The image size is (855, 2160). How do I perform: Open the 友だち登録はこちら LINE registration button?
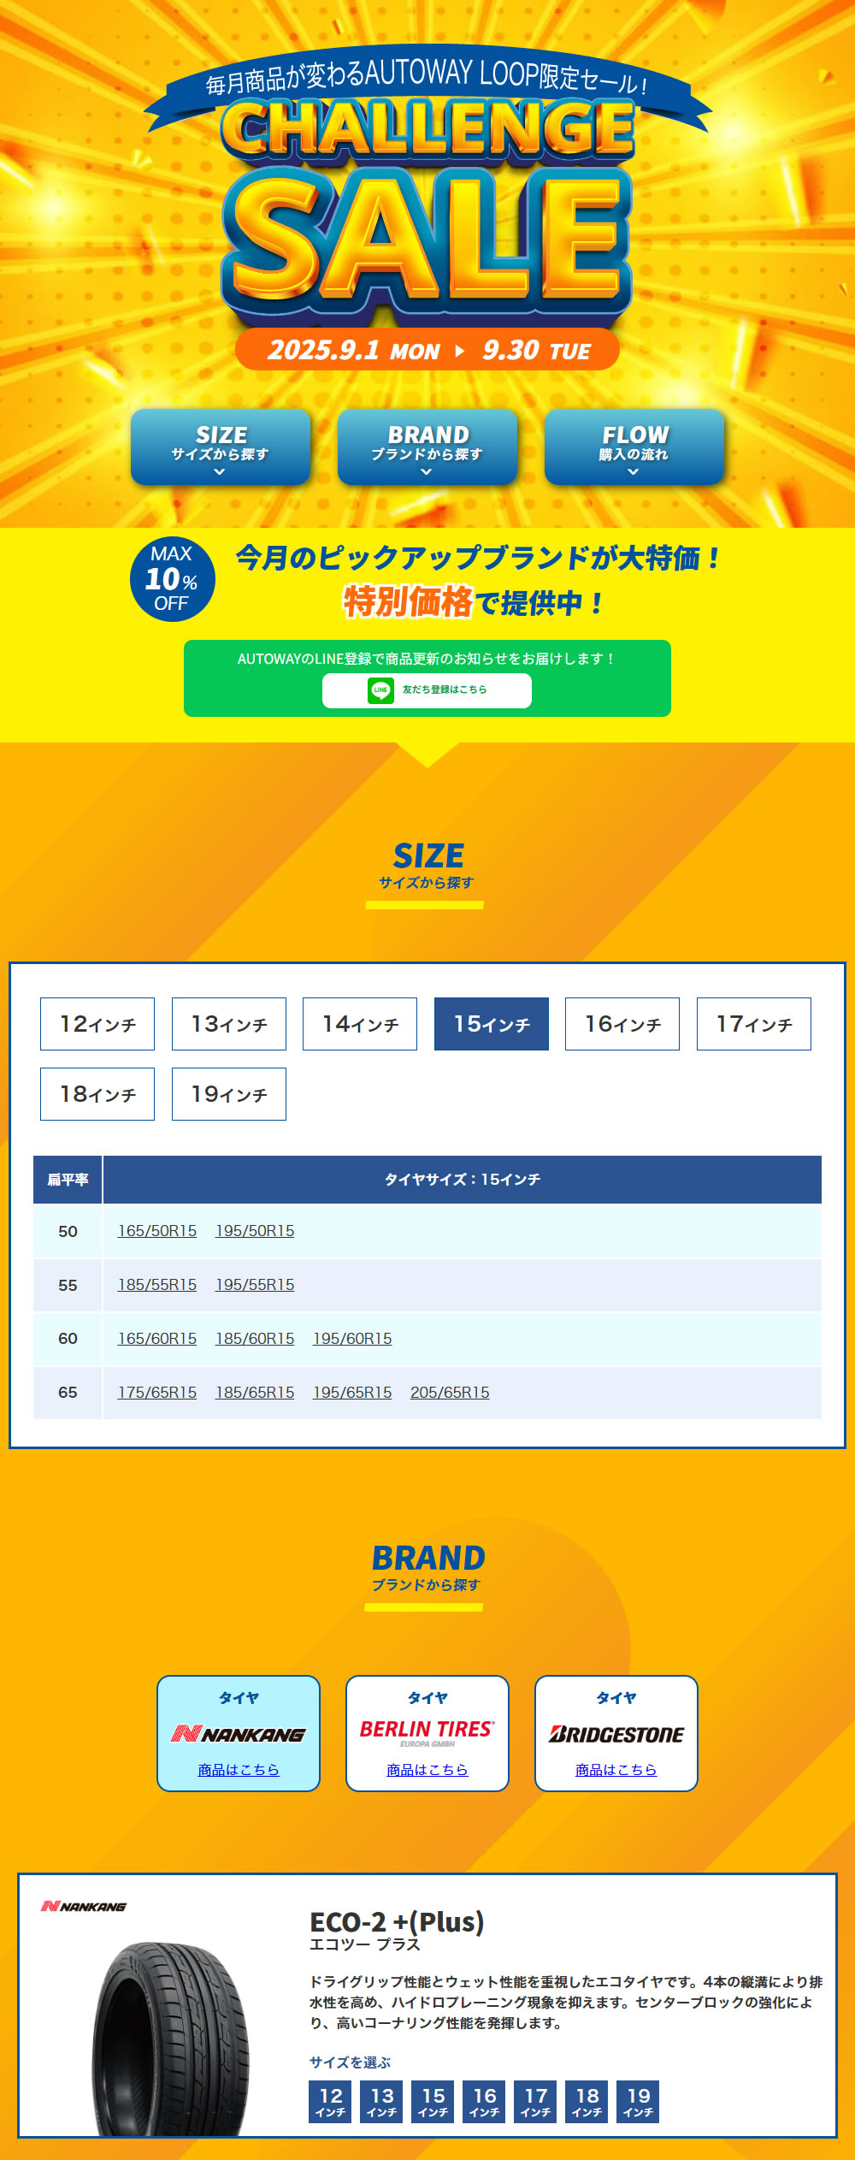[x=427, y=691]
